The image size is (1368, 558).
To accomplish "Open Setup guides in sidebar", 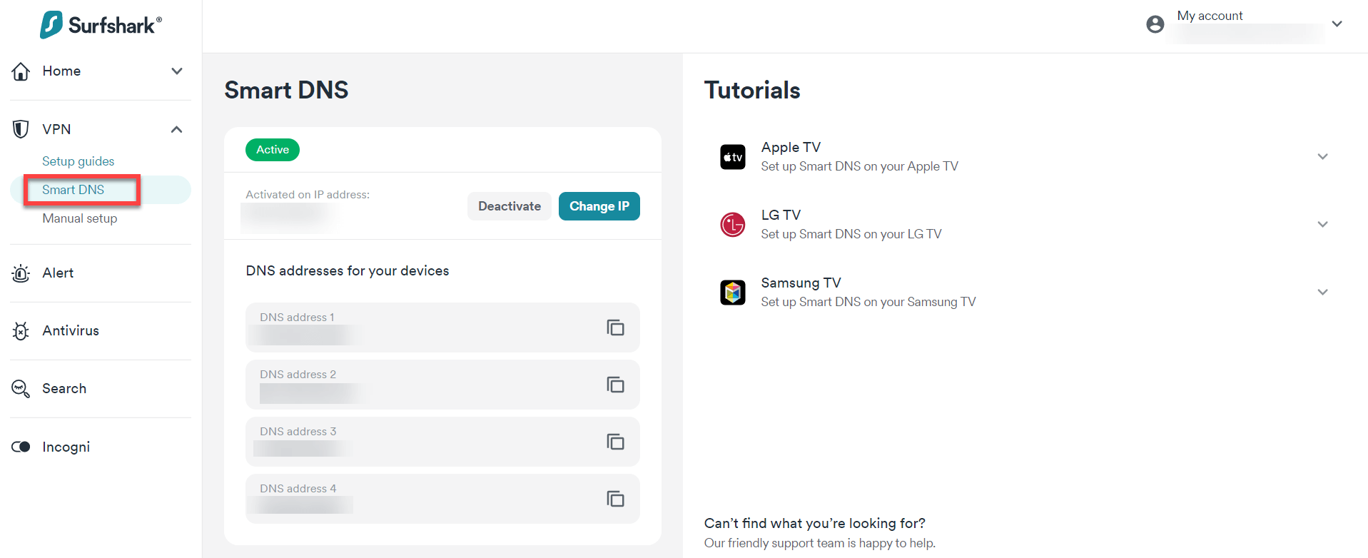I will tap(78, 161).
